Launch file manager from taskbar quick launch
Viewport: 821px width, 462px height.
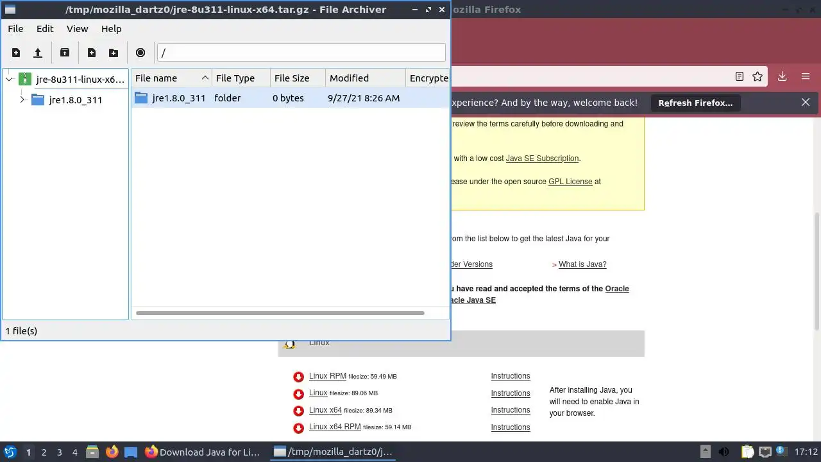click(x=92, y=452)
